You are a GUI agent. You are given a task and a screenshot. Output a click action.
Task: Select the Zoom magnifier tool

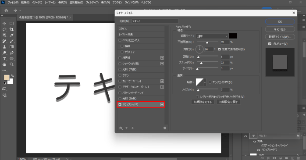click(x=12, y=64)
